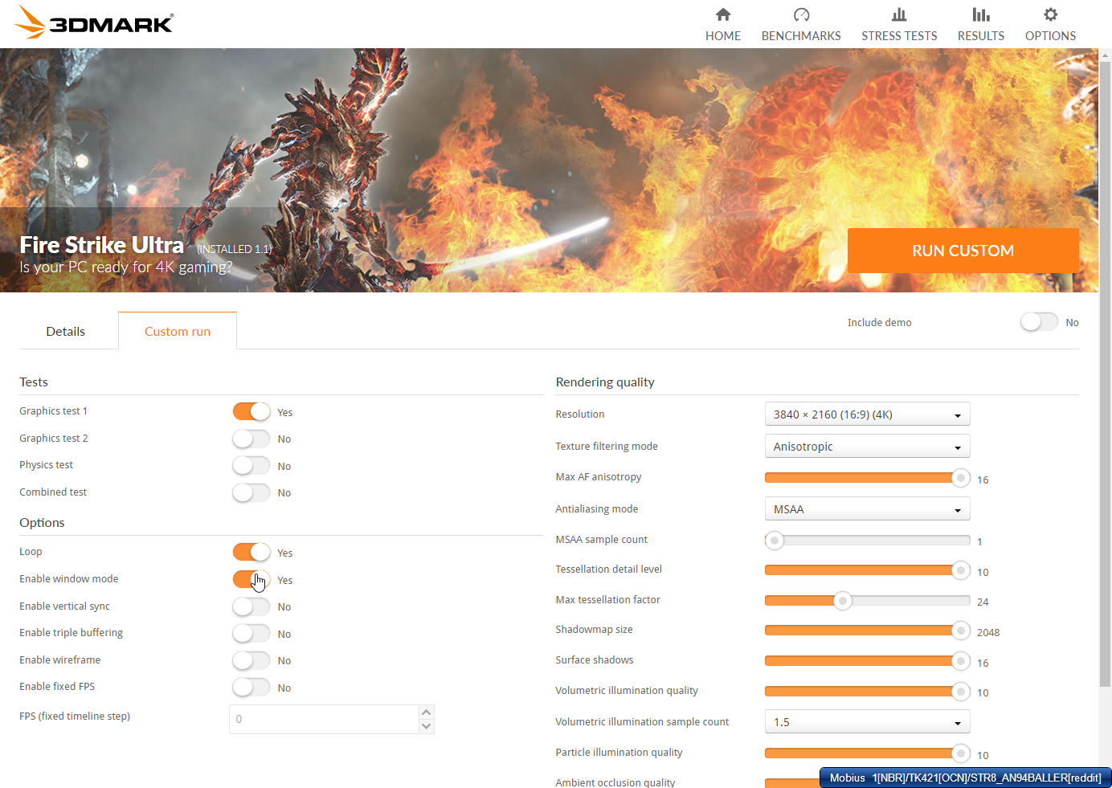Enable triple buffering toggle
Image resolution: width=1112 pixels, height=788 pixels.
[x=251, y=633]
